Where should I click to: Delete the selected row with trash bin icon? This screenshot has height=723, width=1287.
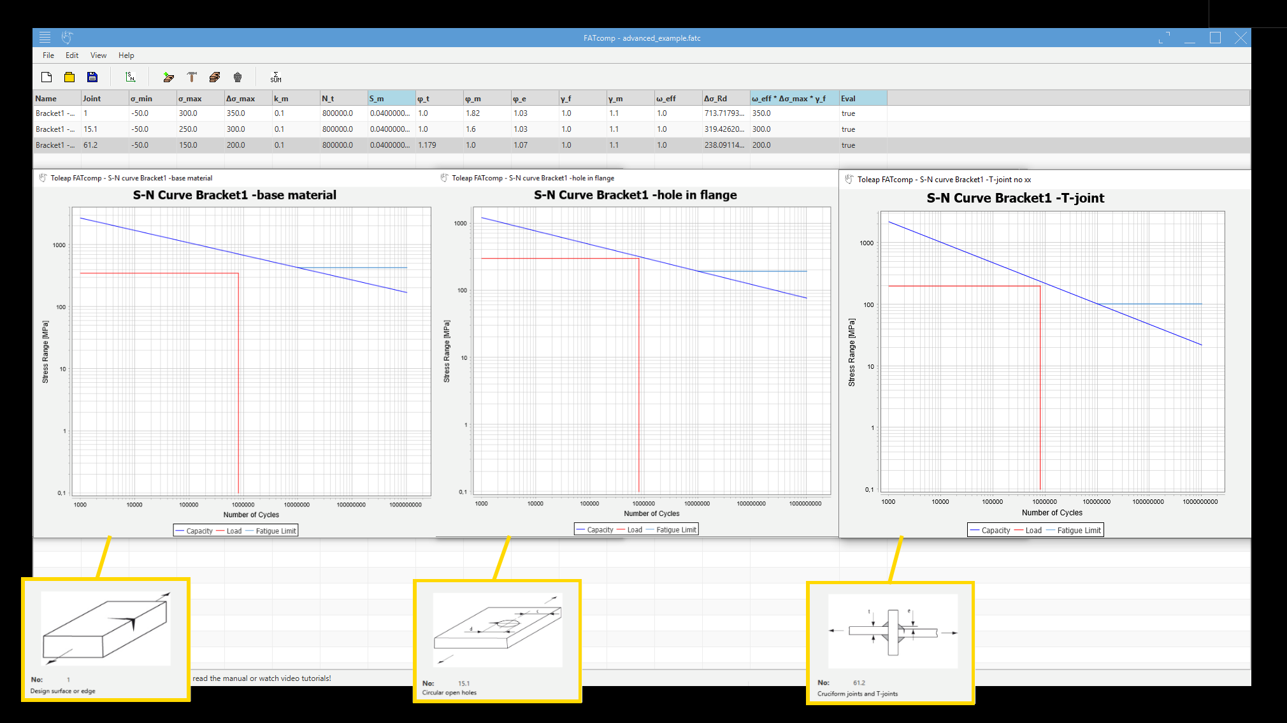click(238, 77)
